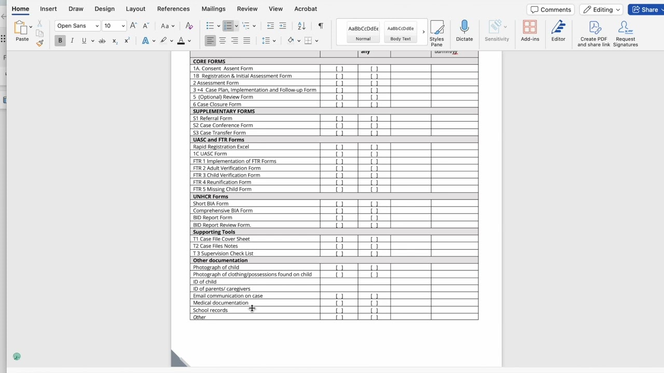664x373 pixels.
Task: Start Dictate microphone
Action: [464, 32]
